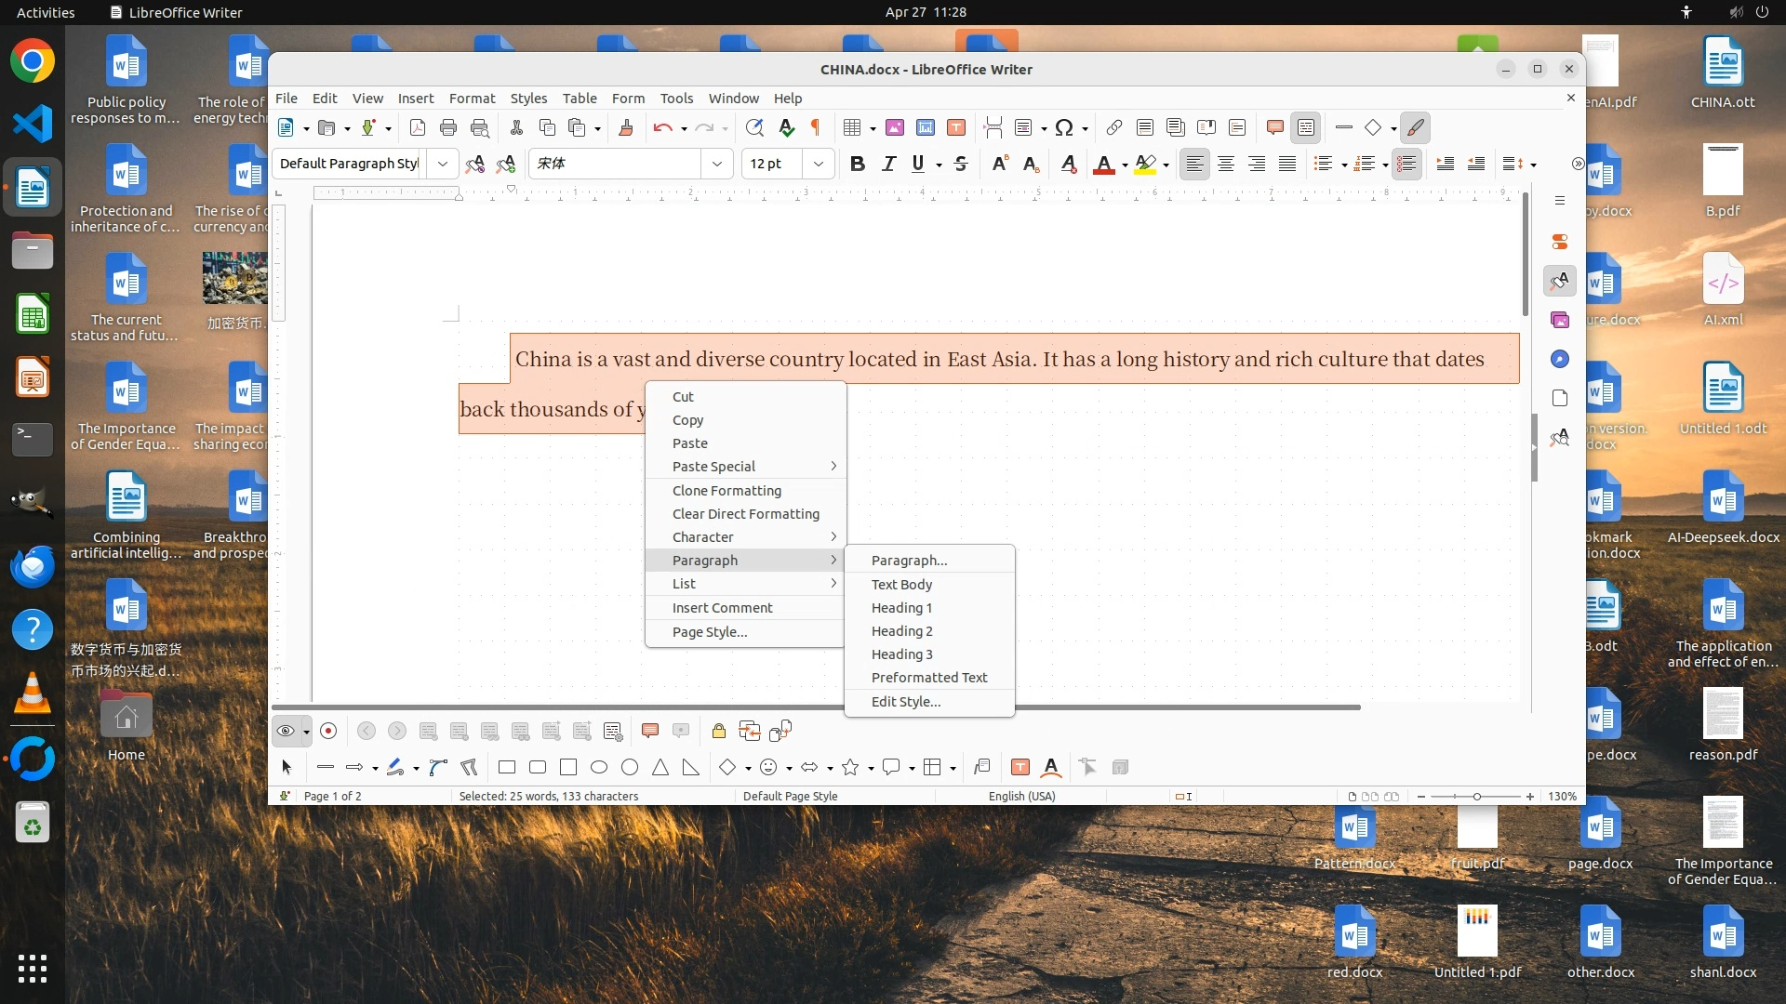The width and height of the screenshot is (1786, 1004).
Task: Select the Ellipse drawing tool
Action: 599,768
